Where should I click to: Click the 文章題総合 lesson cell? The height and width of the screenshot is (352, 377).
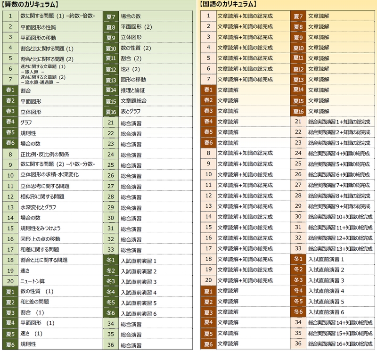coord(133,101)
